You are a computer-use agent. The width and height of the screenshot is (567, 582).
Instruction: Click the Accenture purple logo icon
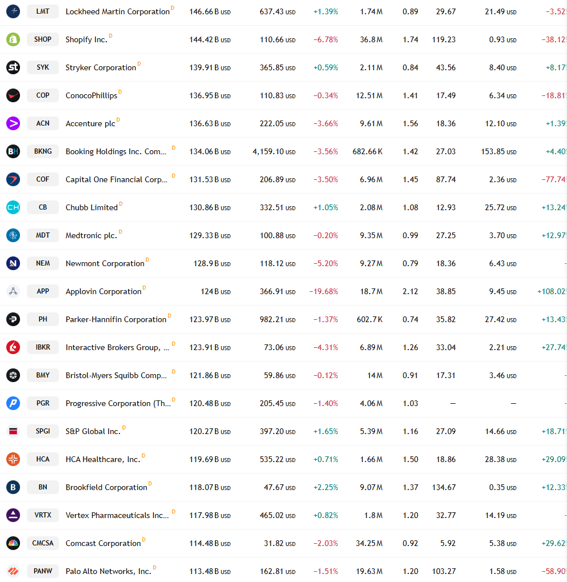click(13, 123)
